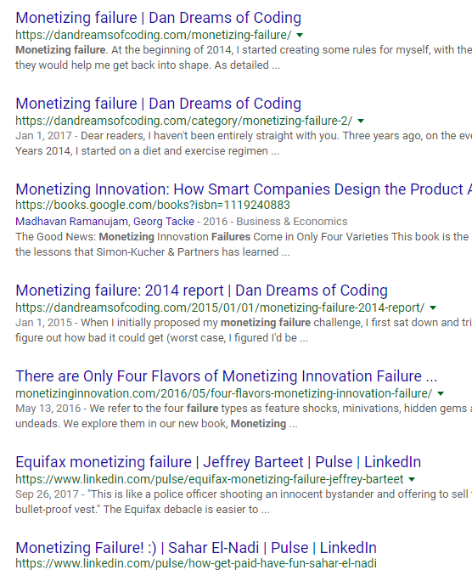
Task: Open dropdown arrow beside equifax-monetizing-failure-jeffrey-barteet URL
Action: (412, 479)
